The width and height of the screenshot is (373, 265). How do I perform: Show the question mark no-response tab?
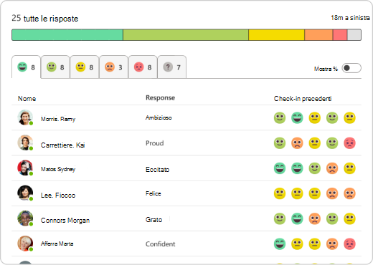(x=172, y=67)
